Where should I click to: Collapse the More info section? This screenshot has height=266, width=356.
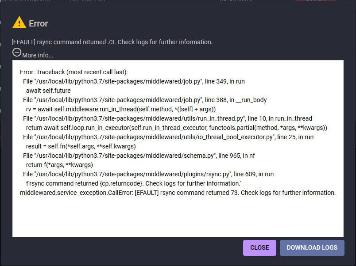[38, 55]
